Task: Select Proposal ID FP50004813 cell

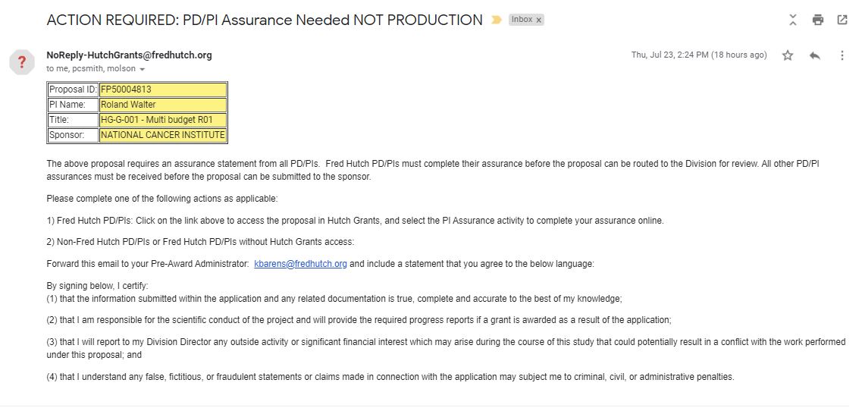Action: [x=163, y=89]
